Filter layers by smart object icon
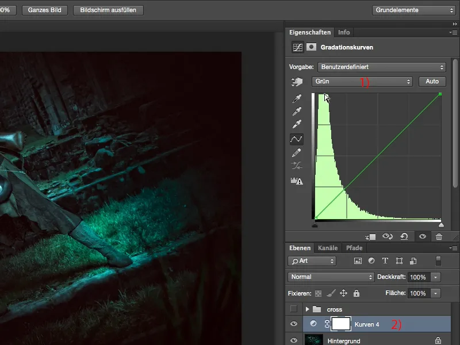 click(413, 261)
